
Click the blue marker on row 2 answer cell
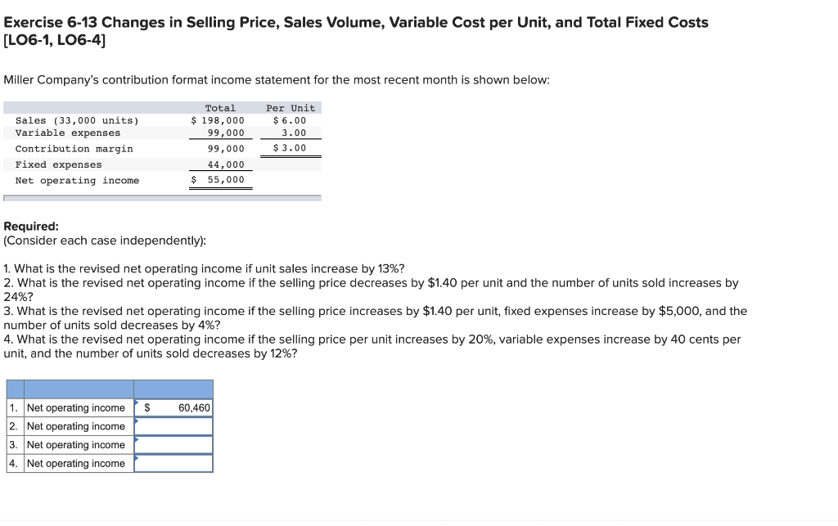tap(137, 420)
